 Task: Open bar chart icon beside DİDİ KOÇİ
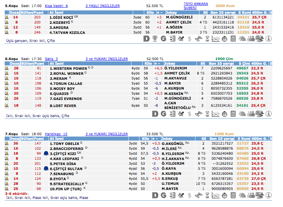point(7,17)
